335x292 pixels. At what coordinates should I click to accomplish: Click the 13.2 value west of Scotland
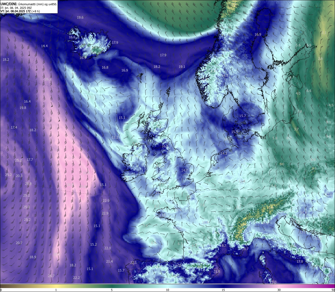tap(115, 137)
